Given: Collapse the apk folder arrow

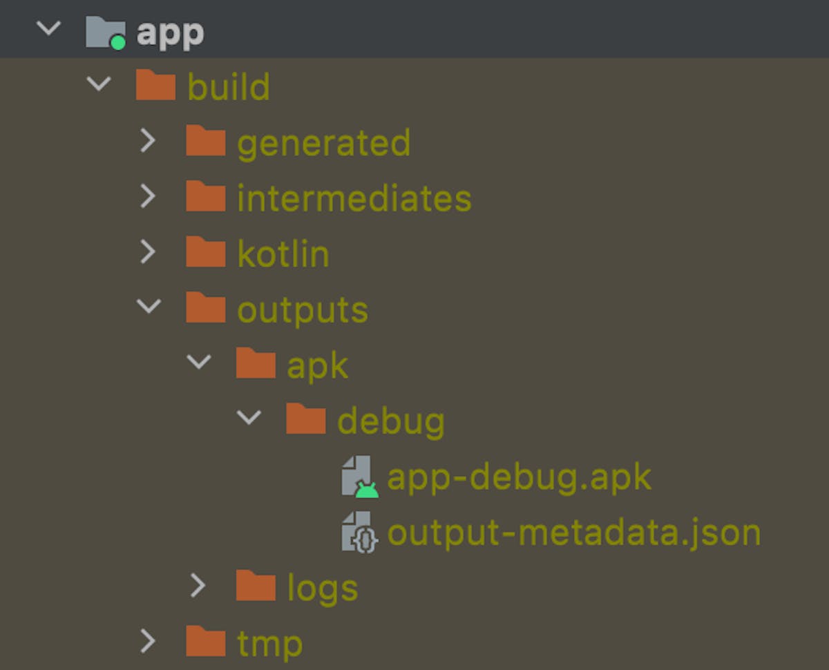Looking at the screenshot, I should 199,362.
